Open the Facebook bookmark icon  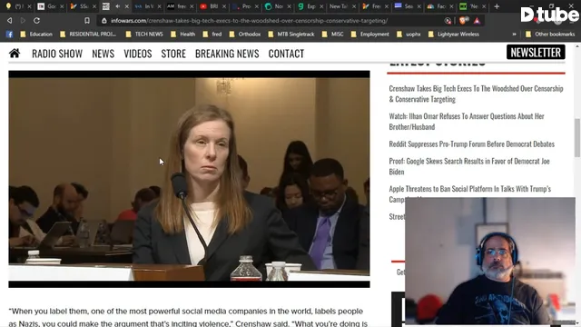(x=10, y=35)
